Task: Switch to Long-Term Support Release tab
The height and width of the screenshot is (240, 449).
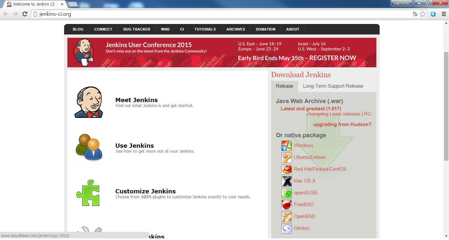Action: (x=333, y=86)
